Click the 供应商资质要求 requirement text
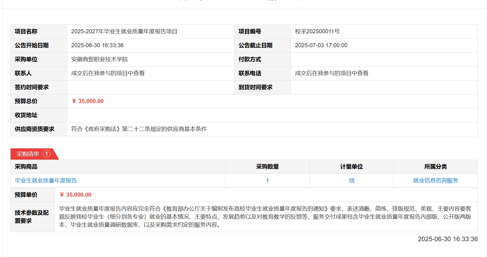487x257 pixels. (139, 129)
